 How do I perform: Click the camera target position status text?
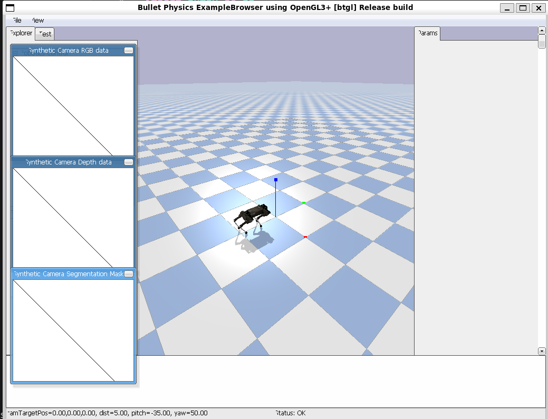click(107, 413)
